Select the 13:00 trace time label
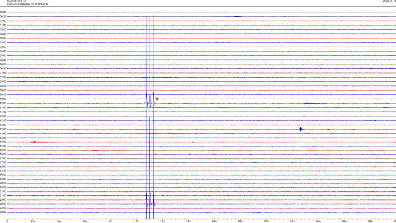 pos(3,125)
